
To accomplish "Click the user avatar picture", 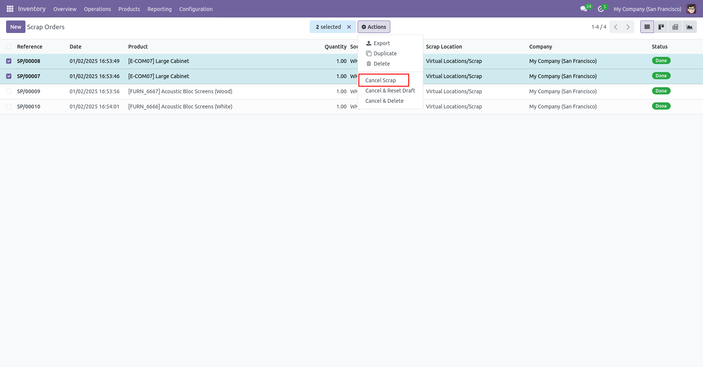I will pyautogui.click(x=691, y=9).
